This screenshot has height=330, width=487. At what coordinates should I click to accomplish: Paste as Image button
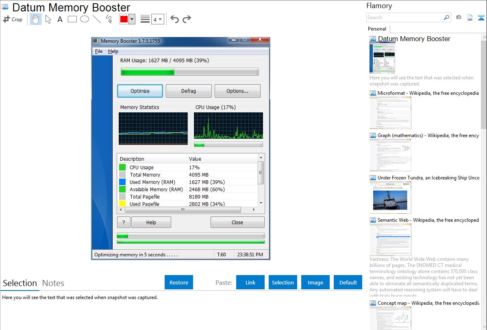pyautogui.click(x=315, y=282)
